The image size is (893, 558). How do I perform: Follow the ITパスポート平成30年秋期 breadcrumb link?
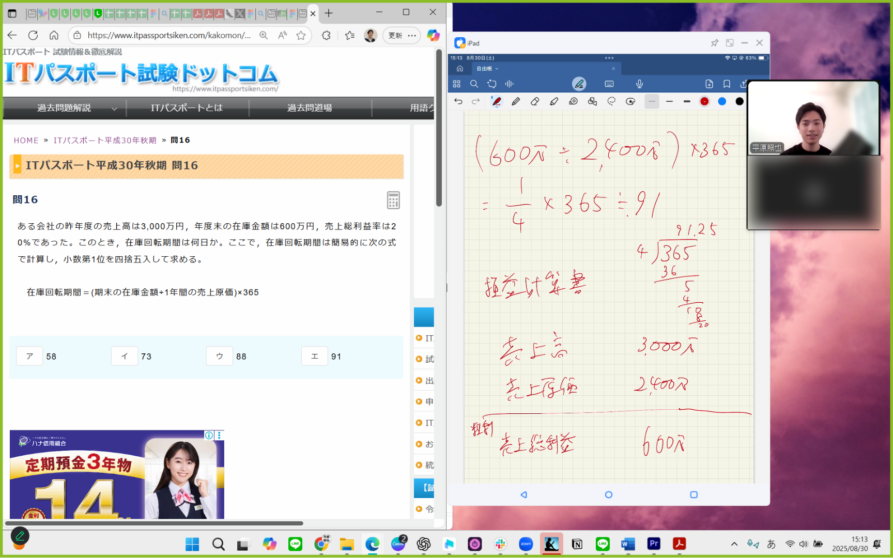(105, 141)
